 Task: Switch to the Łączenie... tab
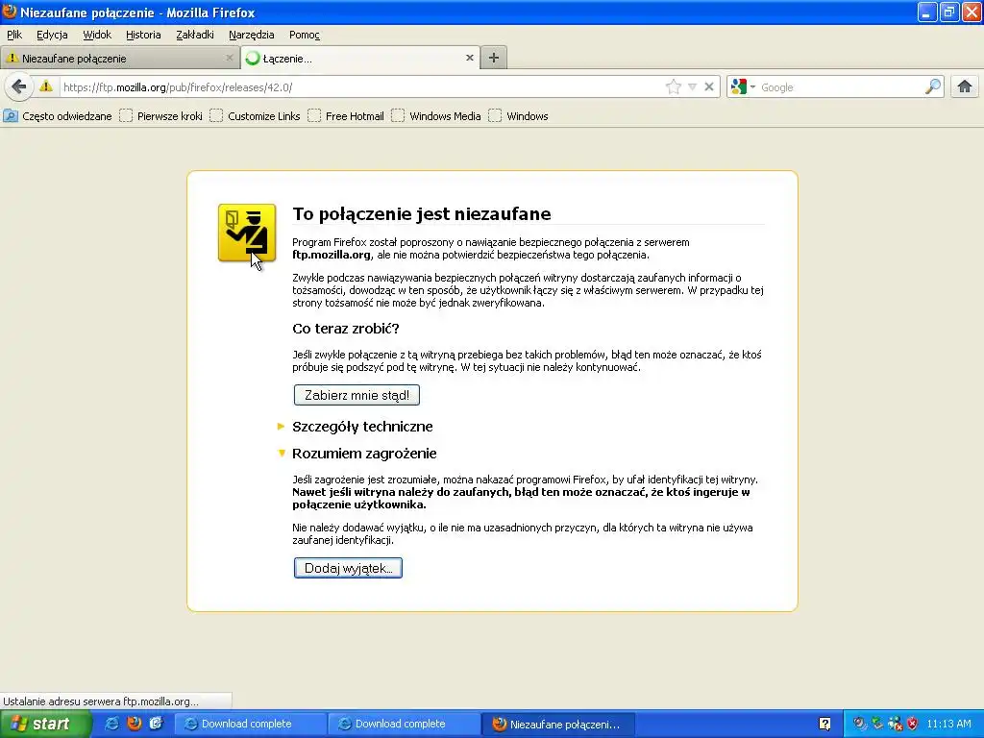coord(360,58)
